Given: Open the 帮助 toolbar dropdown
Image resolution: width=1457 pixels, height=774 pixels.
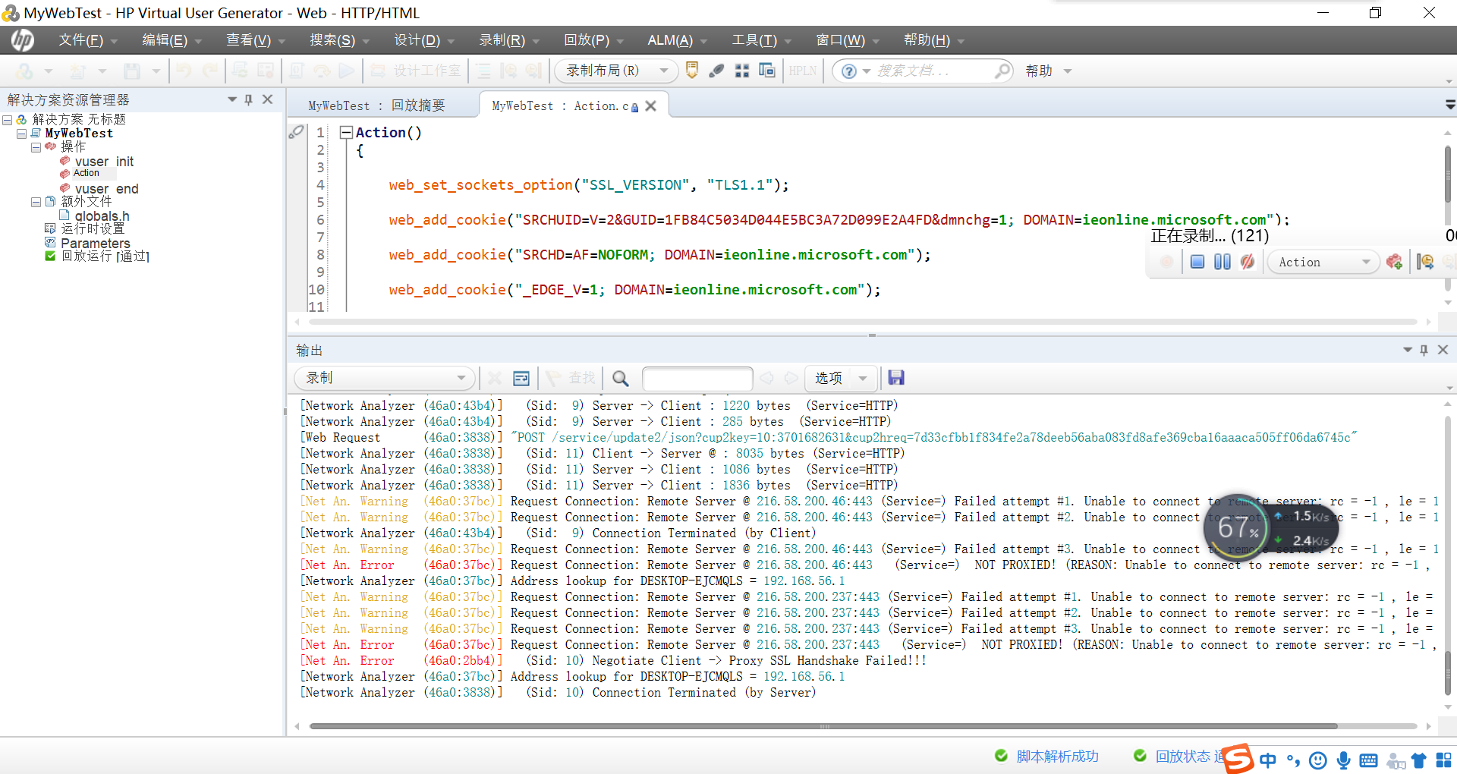Looking at the screenshot, I should tap(1048, 71).
